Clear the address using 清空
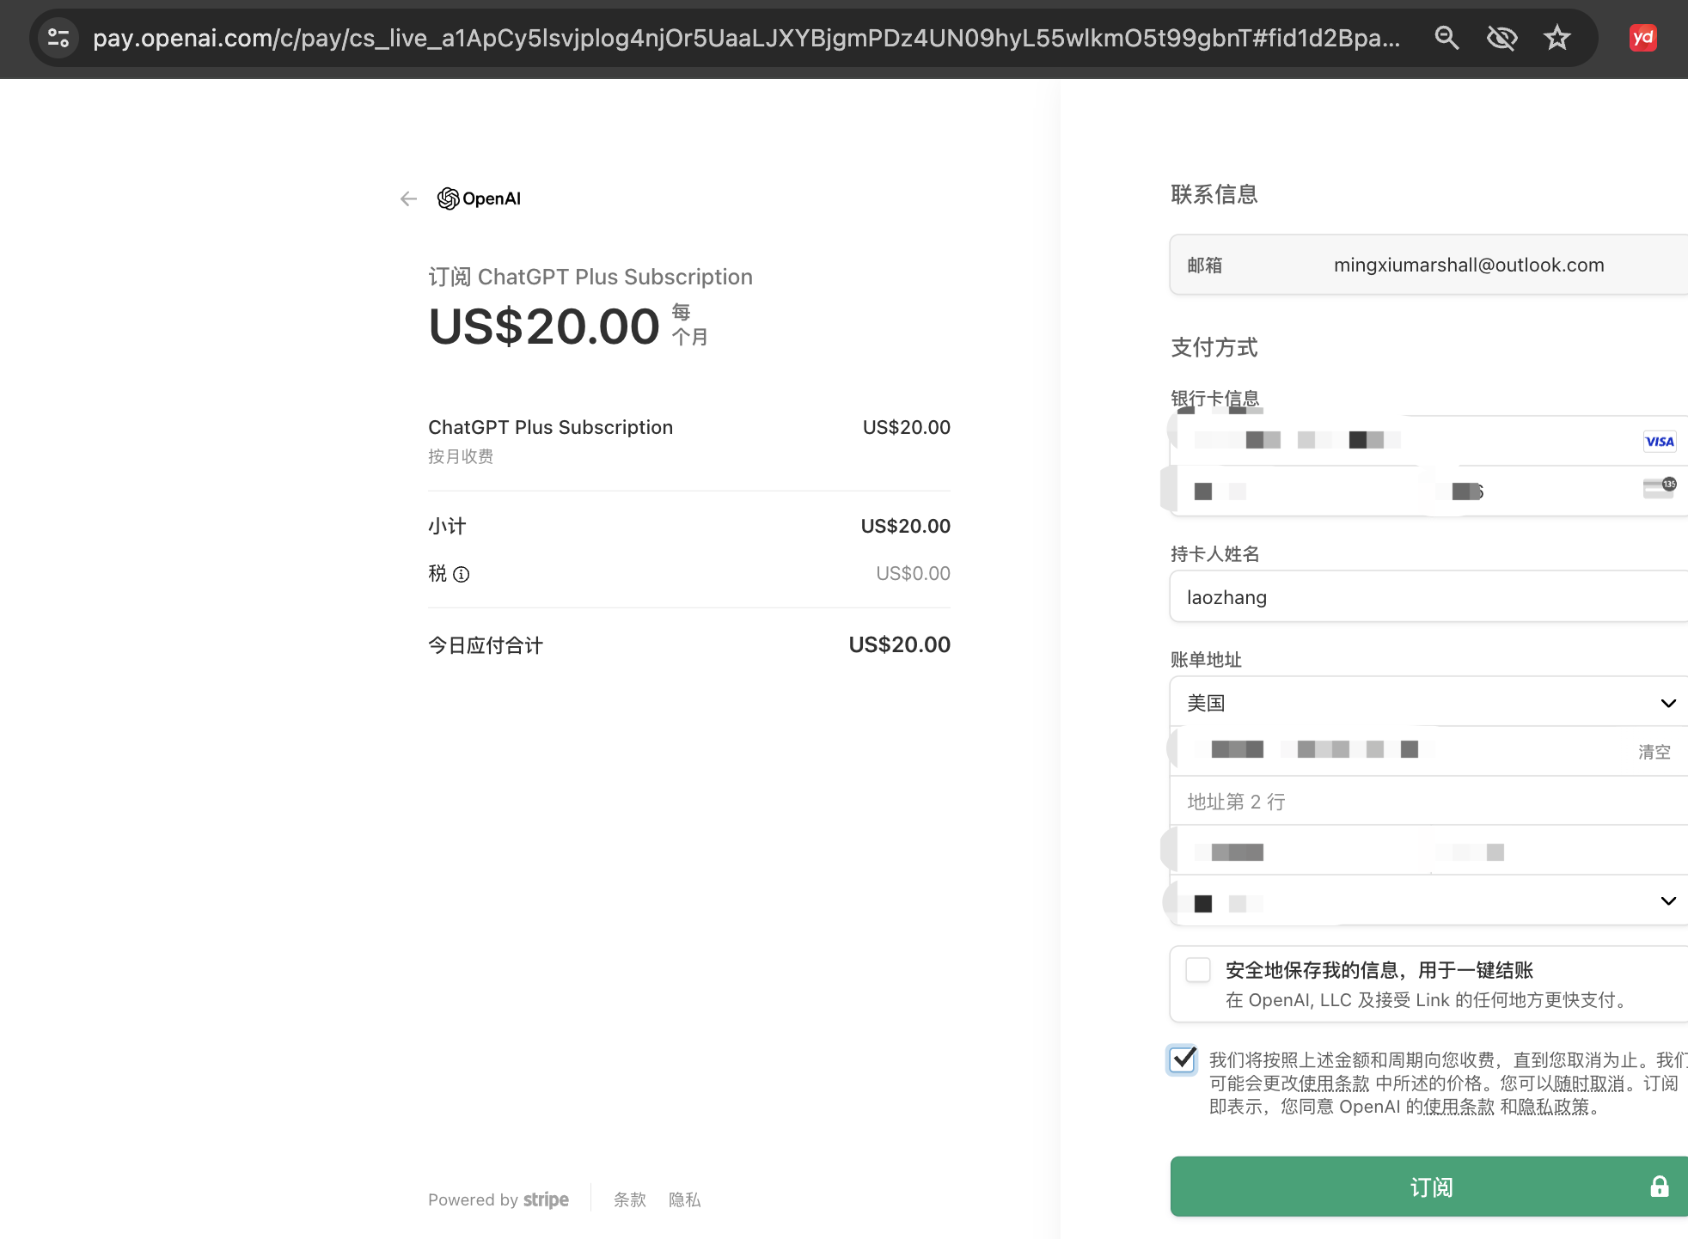Image resolution: width=1688 pixels, height=1239 pixels. pyautogui.click(x=1654, y=752)
